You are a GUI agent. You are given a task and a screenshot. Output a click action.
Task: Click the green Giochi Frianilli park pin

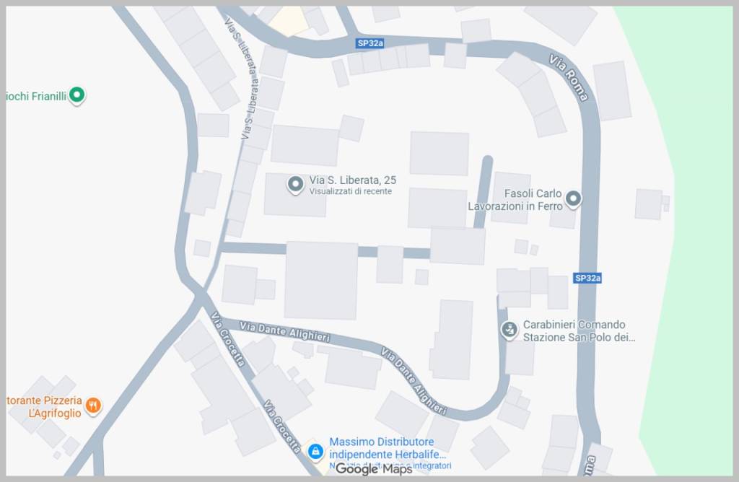[76, 96]
